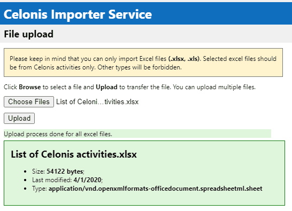This screenshot has height=211, width=292.
Task: Click the bold Browse word in instructions
Action: pos(30,87)
